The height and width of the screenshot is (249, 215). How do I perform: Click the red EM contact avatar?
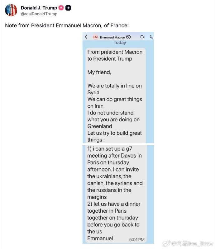[x=95, y=37]
